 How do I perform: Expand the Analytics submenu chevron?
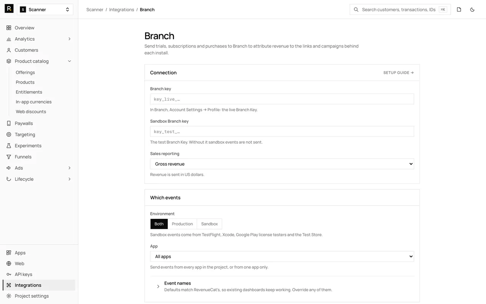click(x=69, y=39)
